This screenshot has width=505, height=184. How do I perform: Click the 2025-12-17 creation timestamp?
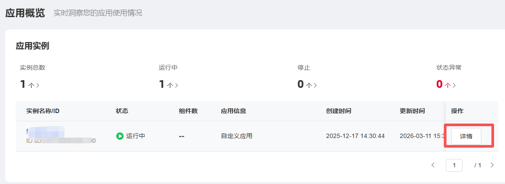(x=355, y=136)
